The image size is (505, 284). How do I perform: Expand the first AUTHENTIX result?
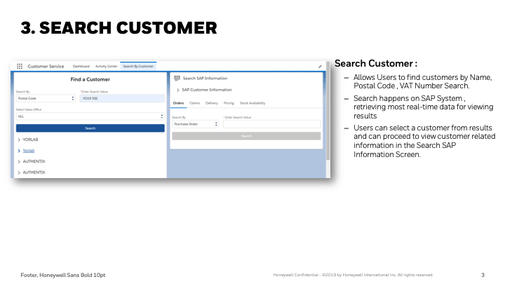tap(18, 161)
